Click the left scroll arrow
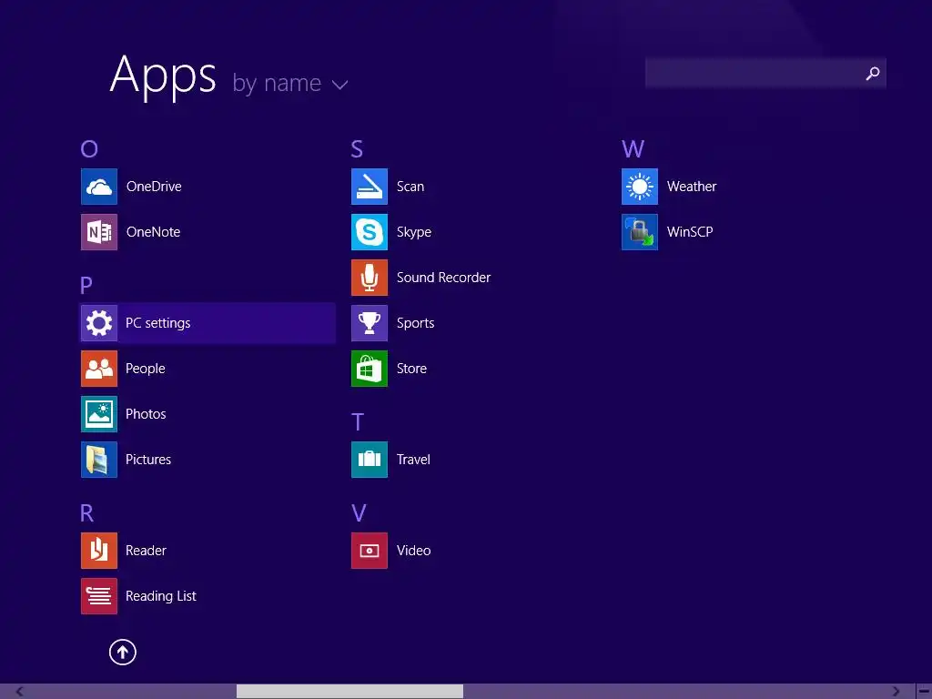Image resolution: width=932 pixels, height=699 pixels. (x=20, y=692)
